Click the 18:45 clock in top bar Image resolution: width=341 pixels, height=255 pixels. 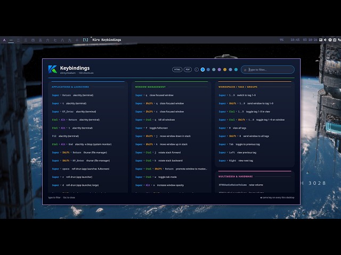(x=295, y=40)
